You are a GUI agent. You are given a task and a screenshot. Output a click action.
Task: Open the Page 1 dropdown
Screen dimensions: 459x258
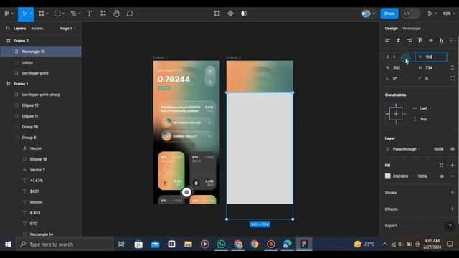[67, 29]
